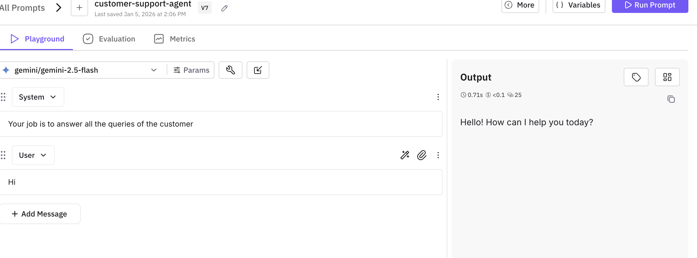Add a new message
This screenshot has height=258, width=697.
[40, 214]
